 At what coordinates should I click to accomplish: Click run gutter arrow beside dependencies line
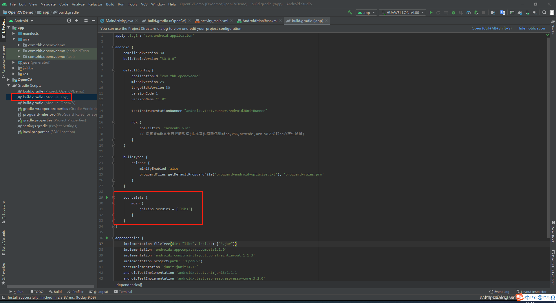click(107, 238)
